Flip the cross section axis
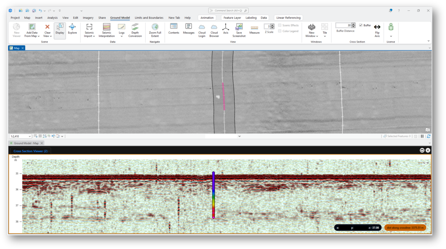Image resolution: width=446 pixels, height=249 pixels. coord(377,27)
